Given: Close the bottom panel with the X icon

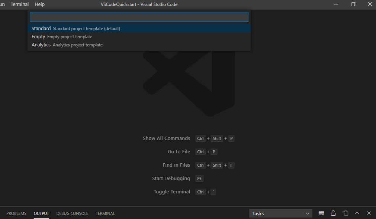Looking at the screenshot, I should pos(369,213).
